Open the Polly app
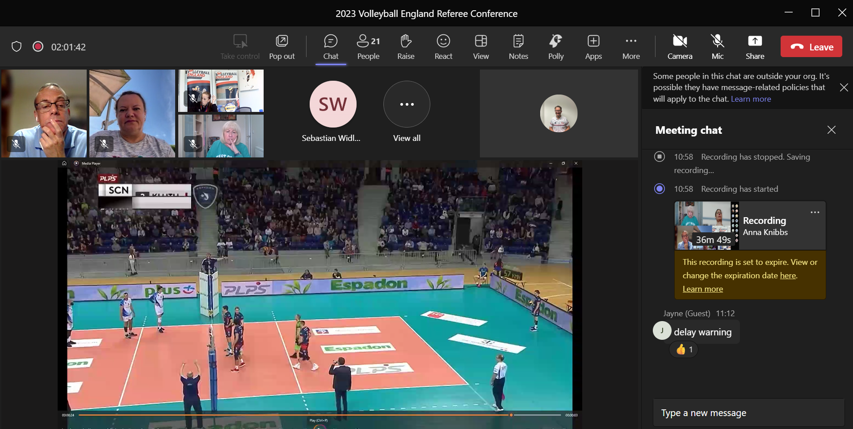This screenshot has height=429, width=853. pos(556,47)
